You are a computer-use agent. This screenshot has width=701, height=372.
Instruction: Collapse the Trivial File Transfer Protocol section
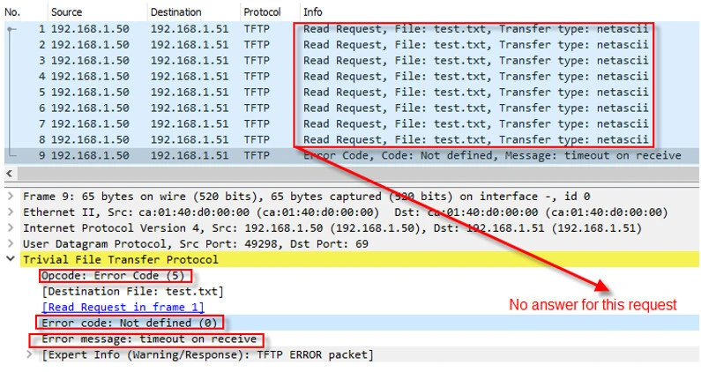click(9, 260)
